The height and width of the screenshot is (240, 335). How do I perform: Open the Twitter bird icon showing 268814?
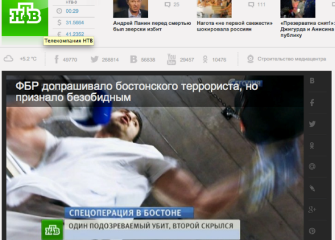point(94,59)
